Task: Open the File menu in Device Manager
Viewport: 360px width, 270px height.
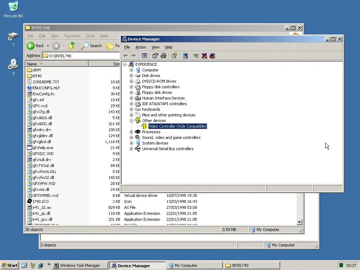Action: click(x=127, y=47)
